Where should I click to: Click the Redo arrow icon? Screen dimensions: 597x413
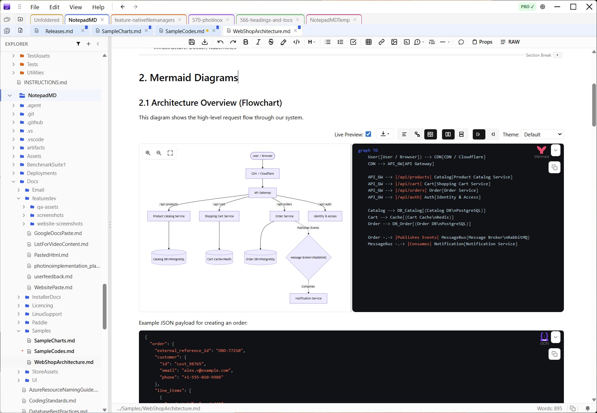pos(233,42)
